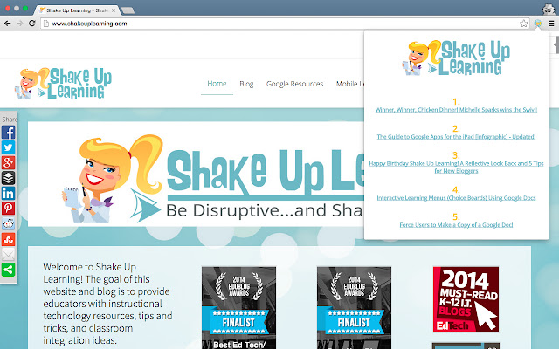Screen dimensions: 559x349
Task: Open Winner Winner Chicken Dinner link
Action: pyautogui.click(x=456, y=110)
